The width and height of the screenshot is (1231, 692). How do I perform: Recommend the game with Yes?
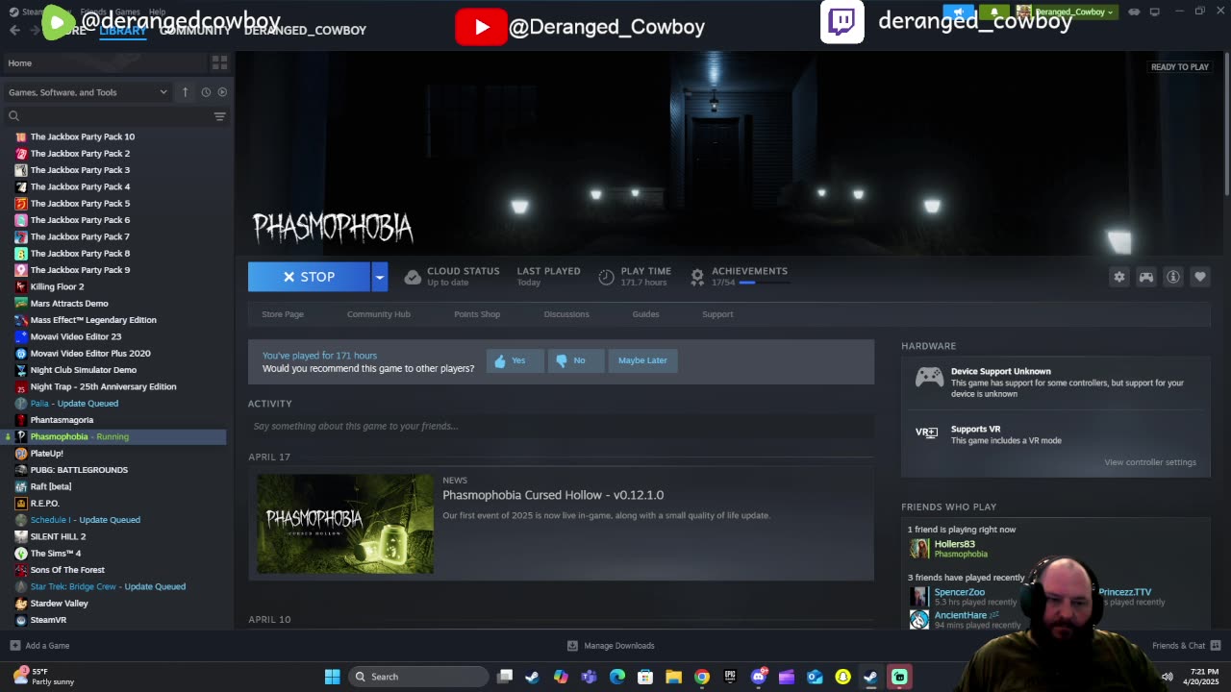[x=515, y=360]
